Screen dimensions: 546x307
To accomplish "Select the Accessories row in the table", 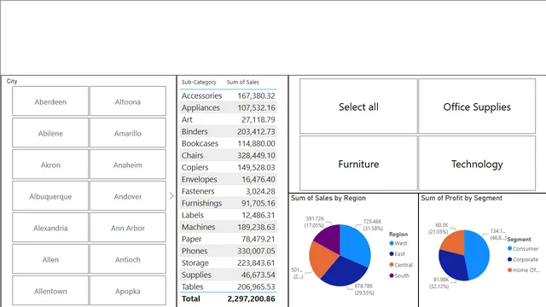I will [229, 96].
